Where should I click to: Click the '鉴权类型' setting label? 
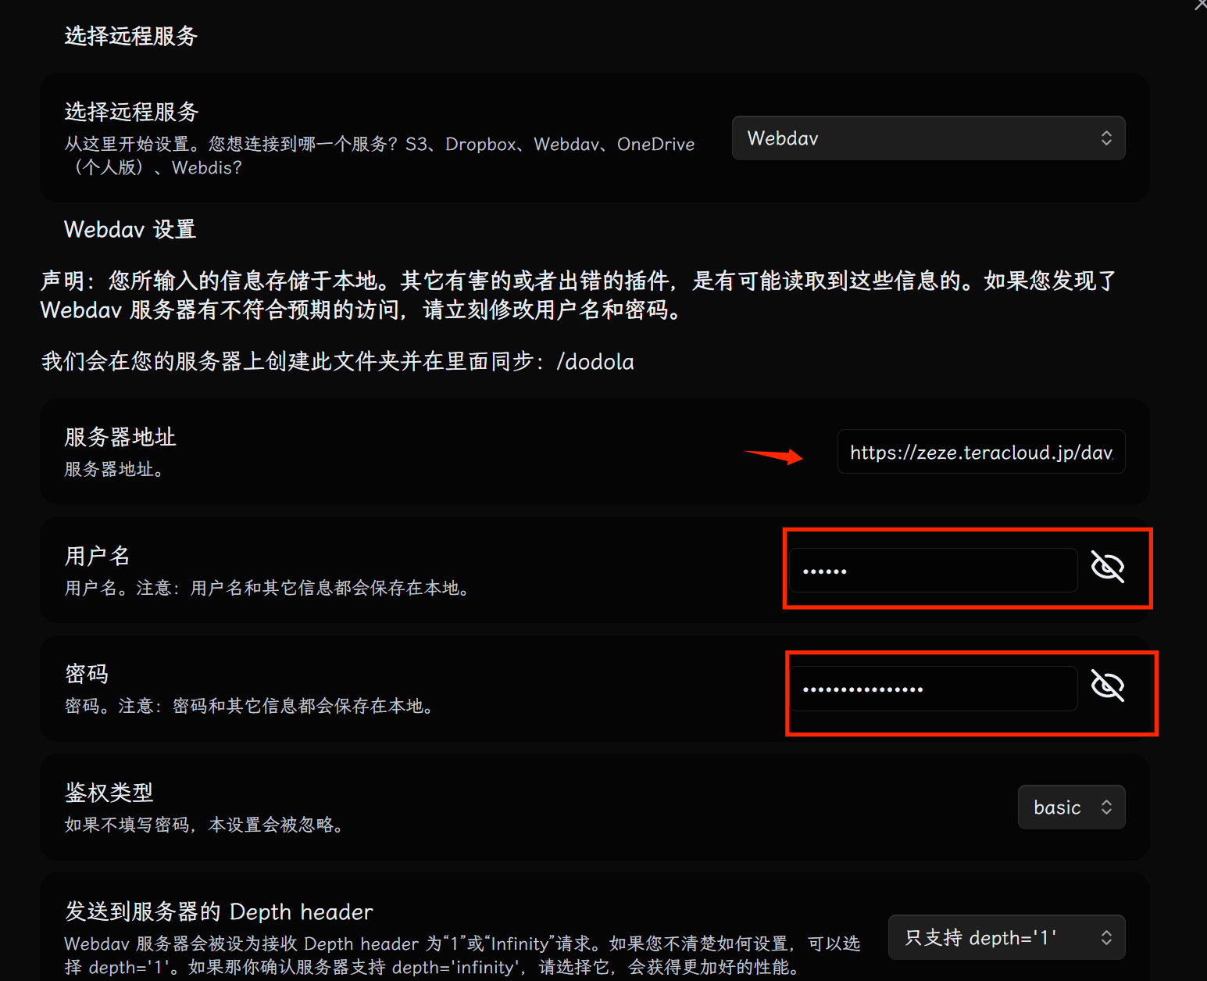(x=109, y=793)
